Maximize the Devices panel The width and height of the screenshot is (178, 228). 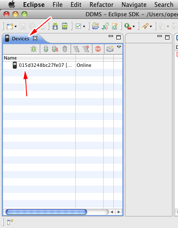(119, 37)
